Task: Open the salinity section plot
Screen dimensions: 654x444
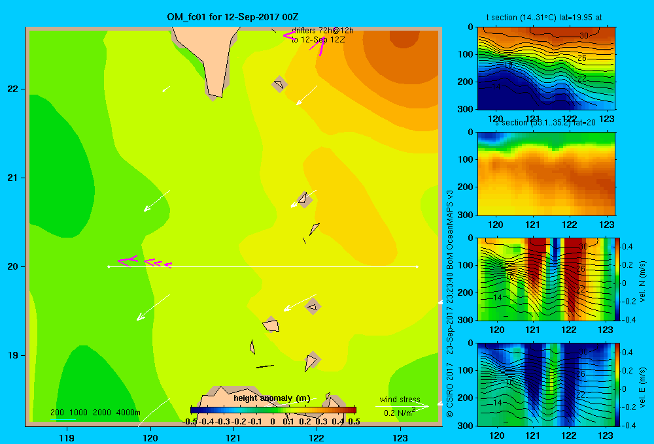Action: coord(546,174)
